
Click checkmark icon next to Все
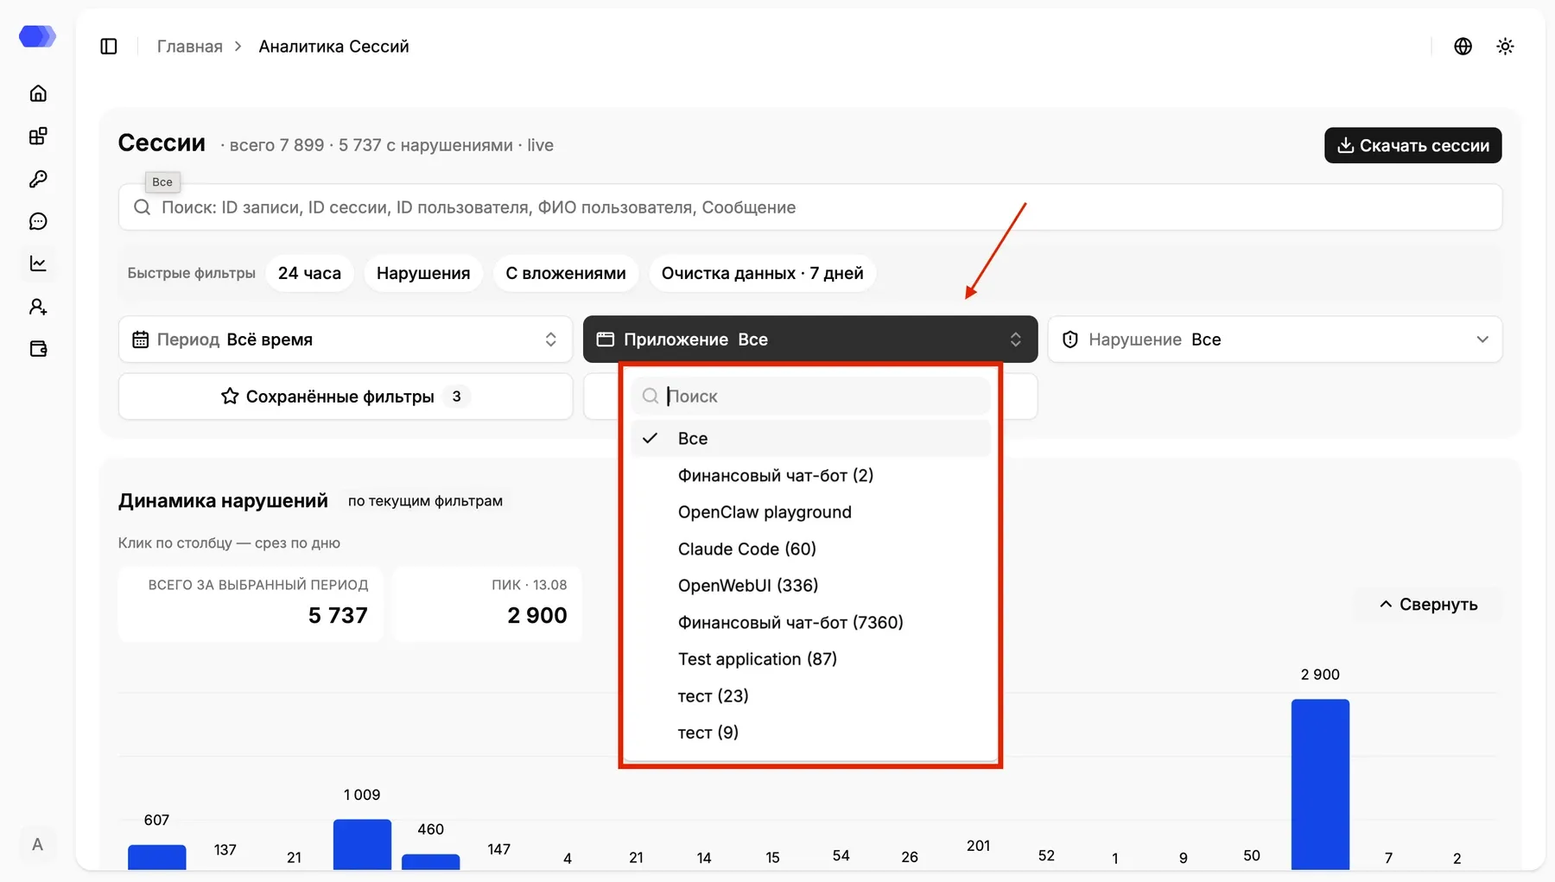(x=651, y=438)
